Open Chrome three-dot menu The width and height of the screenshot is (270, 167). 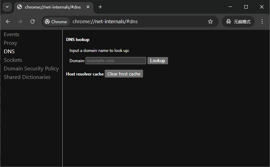coord(262,22)
